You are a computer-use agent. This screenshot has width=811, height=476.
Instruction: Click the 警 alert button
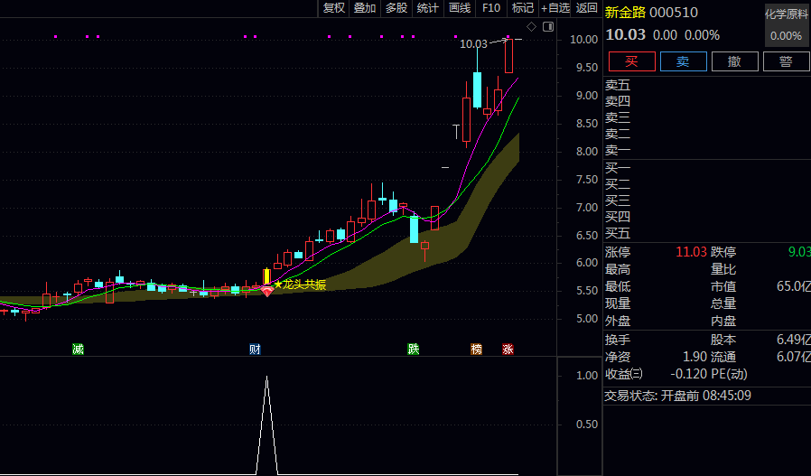pyautogui.click(x=786, y=61)
